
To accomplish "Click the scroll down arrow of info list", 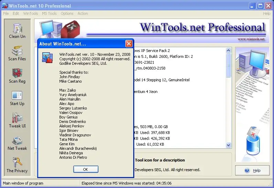I will click(229, 145).
